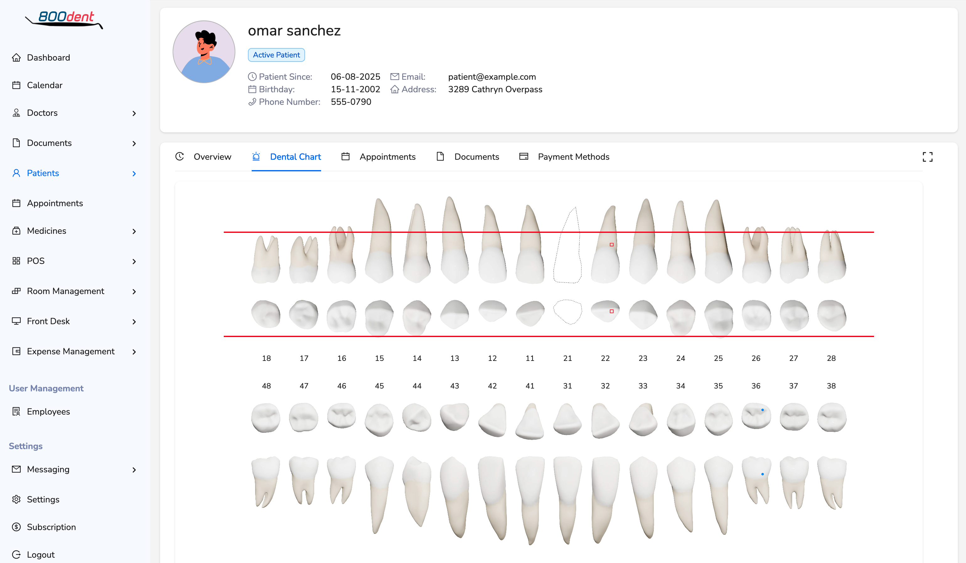Click the Settings gear icon
This screenshot has width=966, height=563.
16,499
